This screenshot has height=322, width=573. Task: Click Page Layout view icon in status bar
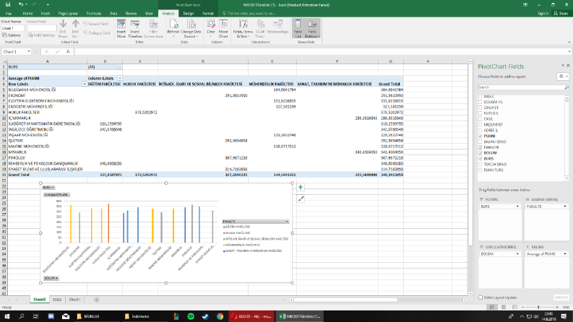pos(503,308)
